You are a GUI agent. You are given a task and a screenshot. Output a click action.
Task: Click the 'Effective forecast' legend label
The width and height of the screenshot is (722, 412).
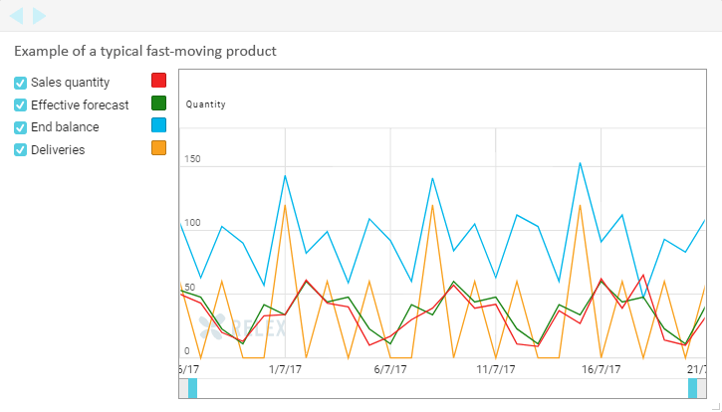(80, 104)
